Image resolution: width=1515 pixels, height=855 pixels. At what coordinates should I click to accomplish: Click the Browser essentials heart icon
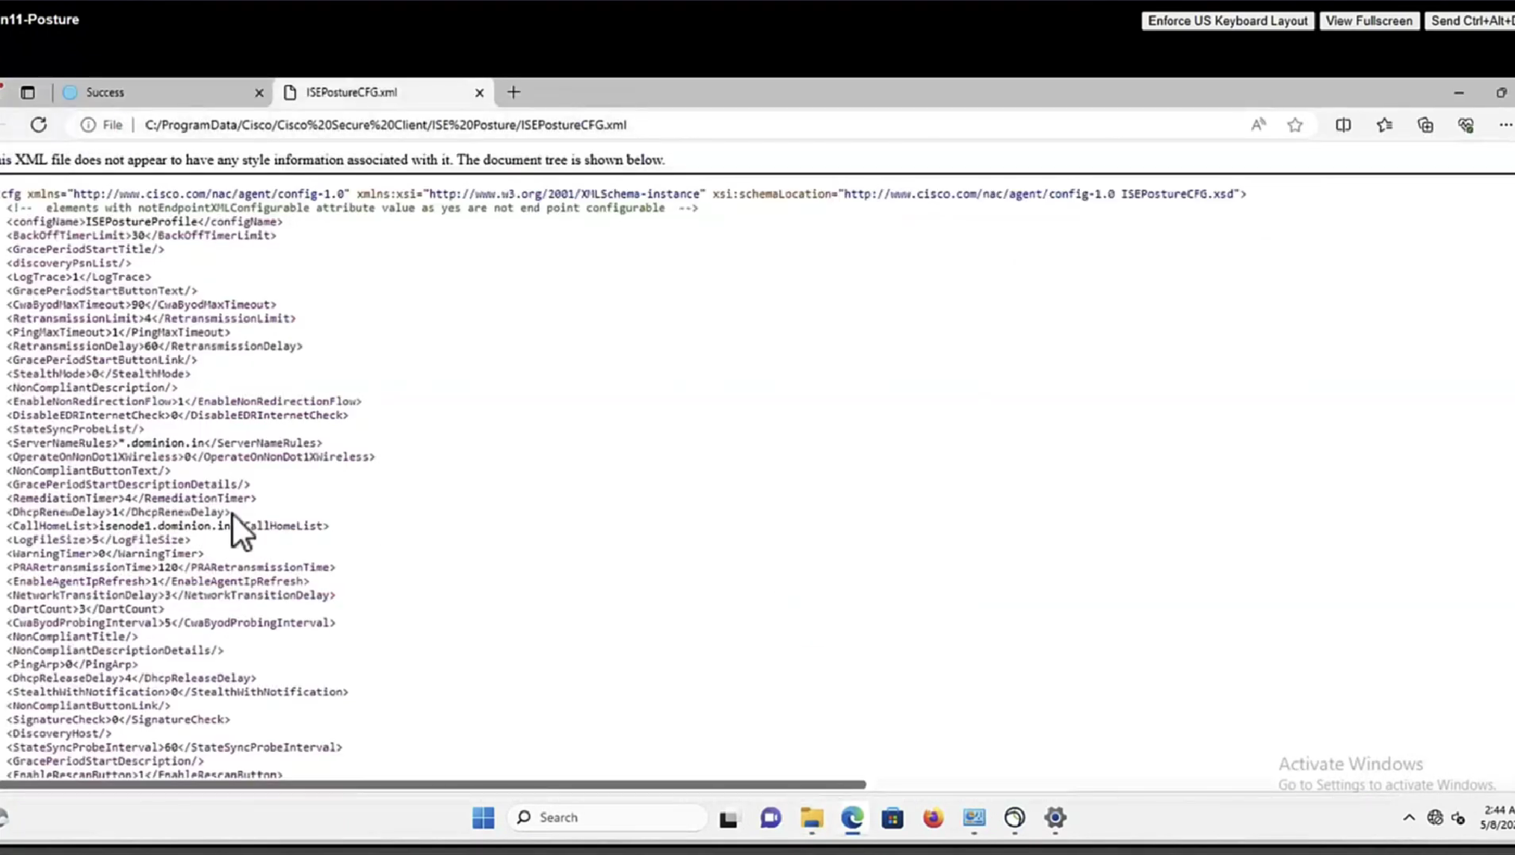(x=1466, y=125)
